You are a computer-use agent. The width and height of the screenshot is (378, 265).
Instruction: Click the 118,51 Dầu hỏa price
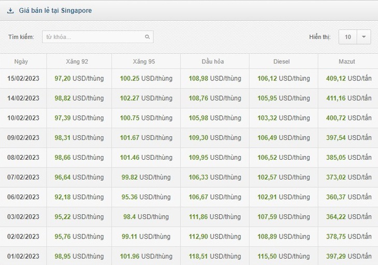(198, 256)
